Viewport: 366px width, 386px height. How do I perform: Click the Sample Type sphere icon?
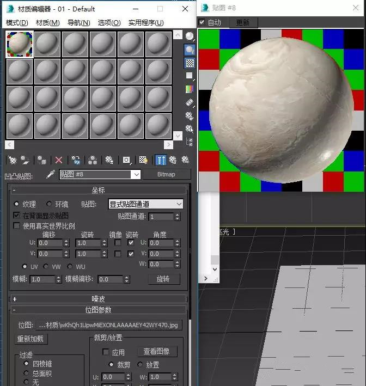coord(190,36)
